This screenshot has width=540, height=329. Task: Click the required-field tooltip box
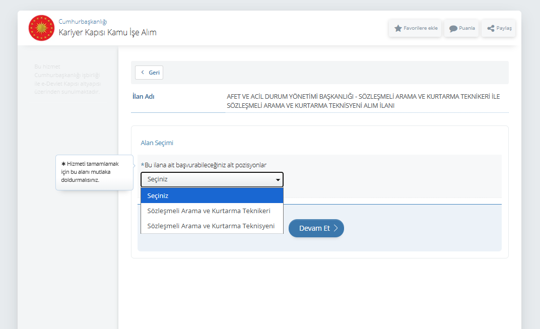pyautogui.click(x=94, y=172)
